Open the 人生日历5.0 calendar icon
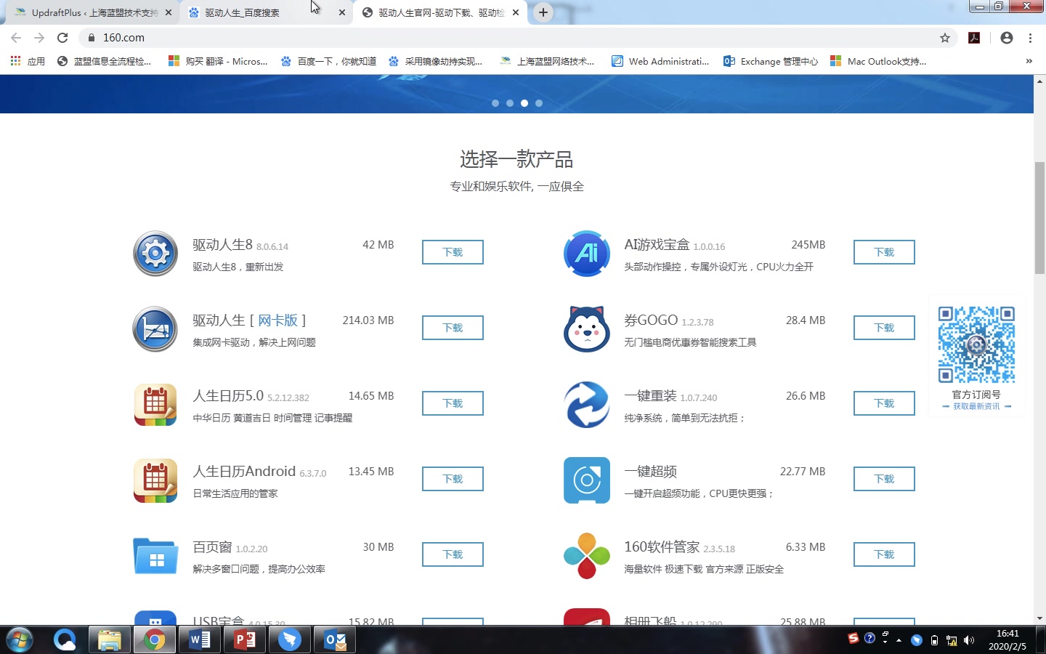Screen dimensions: 1046x654 click(155, 405)
